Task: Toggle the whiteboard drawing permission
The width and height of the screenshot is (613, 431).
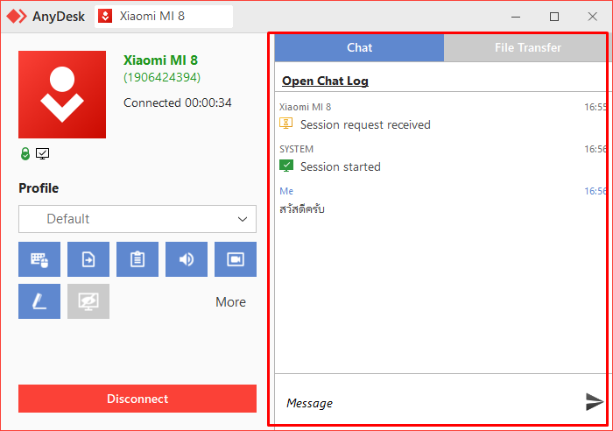Action: click(39, 301)
